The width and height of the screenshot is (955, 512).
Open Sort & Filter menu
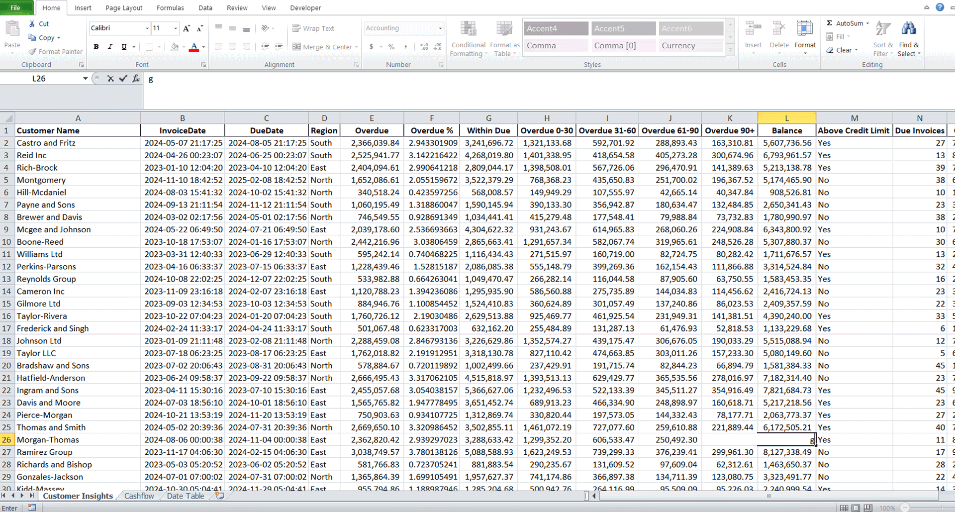click(883, 39)
